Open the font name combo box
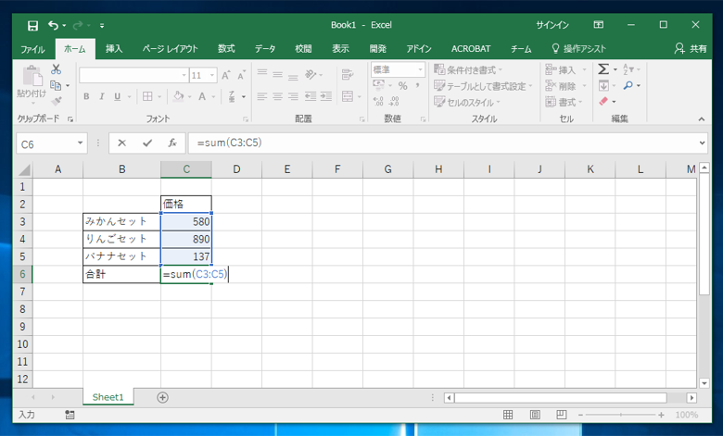Viewport: 723px width, 436px height. pos(133,75)
